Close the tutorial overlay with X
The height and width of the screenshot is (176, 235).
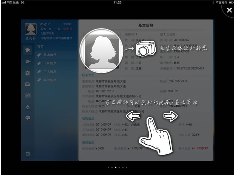229,10
